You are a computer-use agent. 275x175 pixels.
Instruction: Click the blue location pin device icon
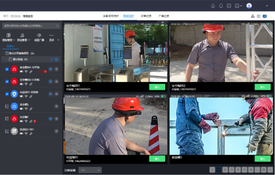pos(14,94)
